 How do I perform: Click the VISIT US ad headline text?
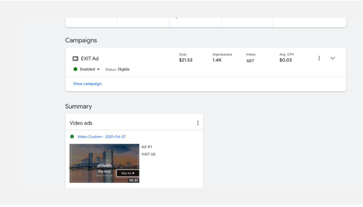tap(148, 154)
